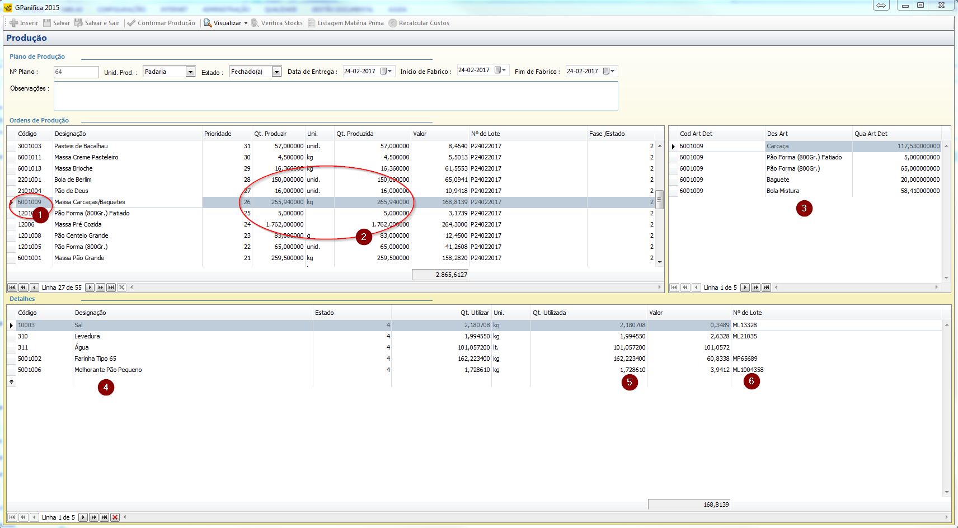Screen dimensions: 958x528
Task: Open the Fim de Fabrico date picker
Action: pyautogui.click(x=609, y=71)
